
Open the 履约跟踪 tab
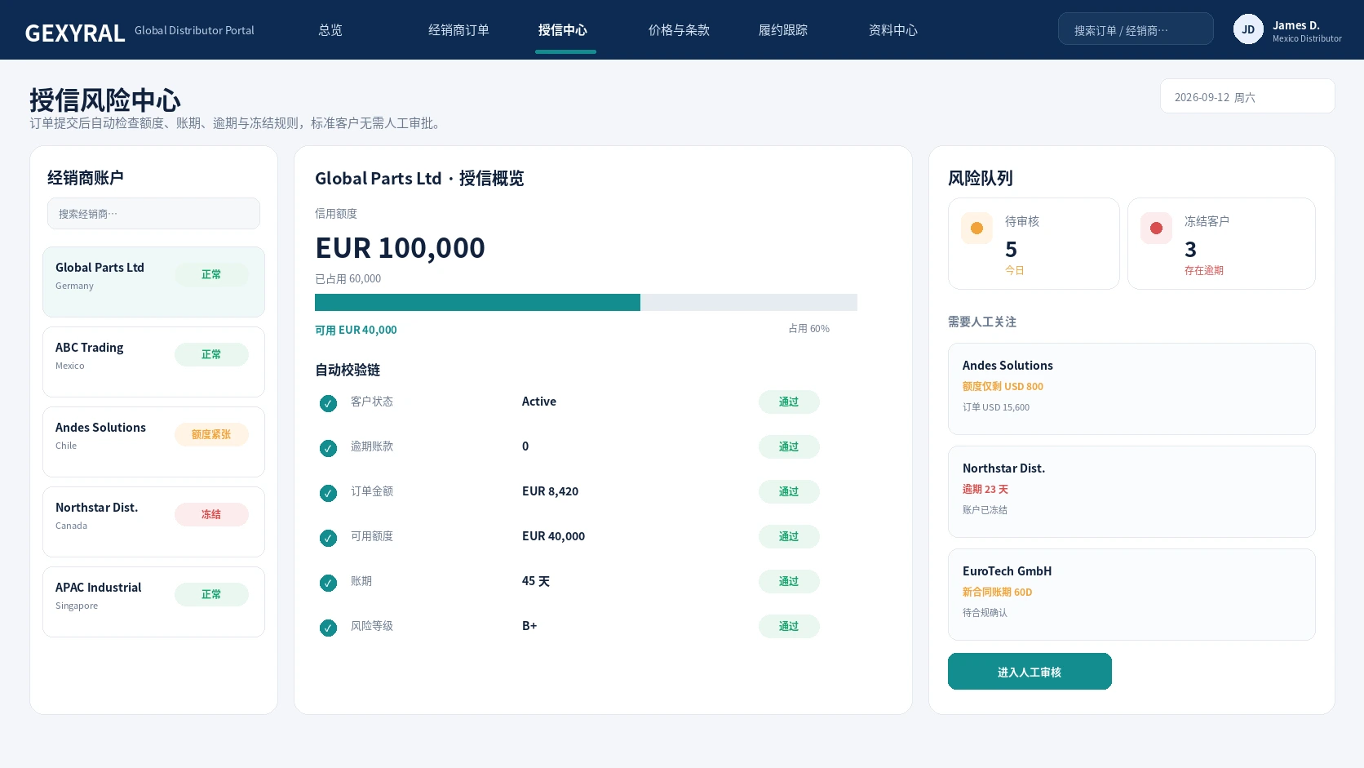click(x=783, y=30)
